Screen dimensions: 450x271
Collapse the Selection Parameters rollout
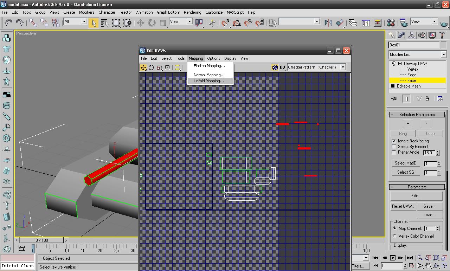[417, 115]
